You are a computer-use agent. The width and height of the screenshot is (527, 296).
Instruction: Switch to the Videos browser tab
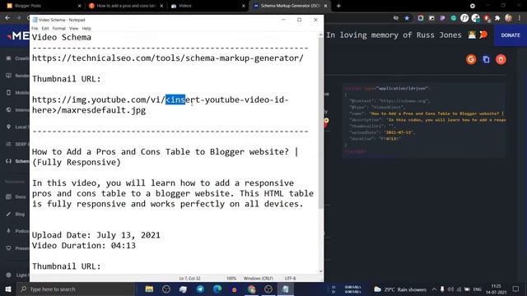(207, 6)
